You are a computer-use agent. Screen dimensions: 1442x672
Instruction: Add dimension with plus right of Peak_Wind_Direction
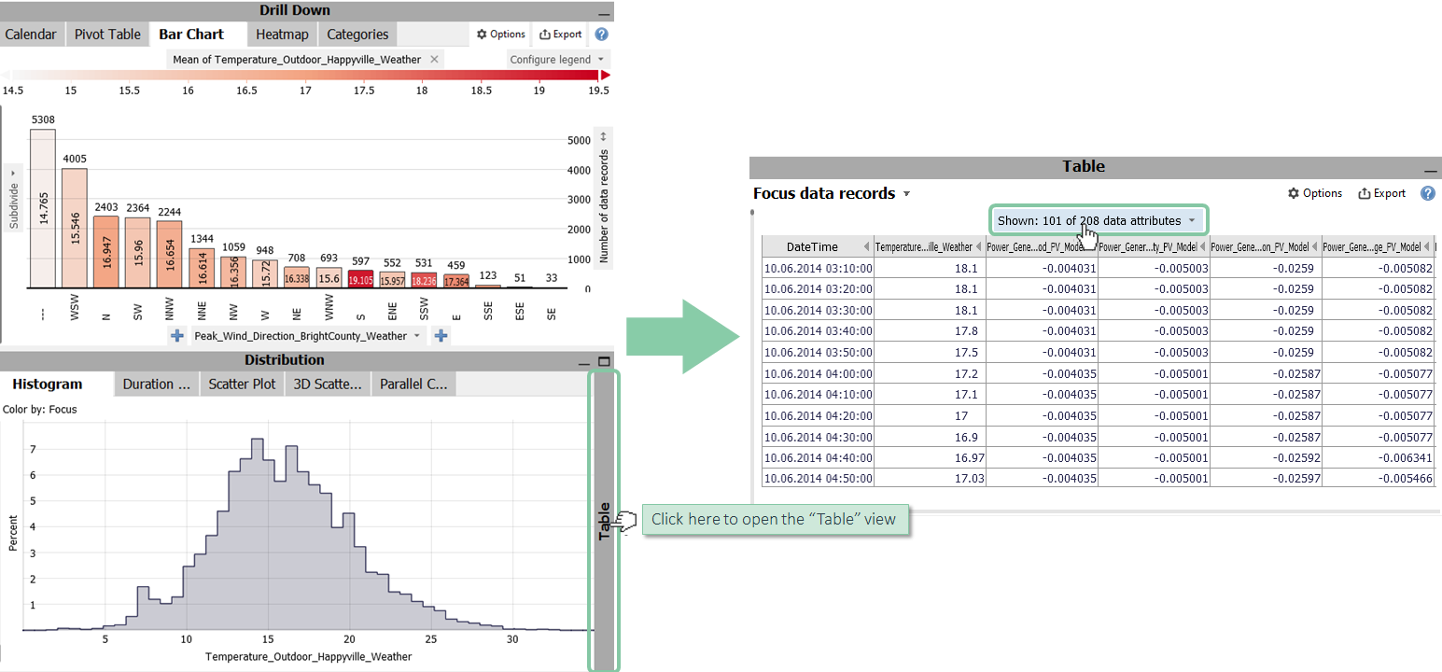point(441,336)
